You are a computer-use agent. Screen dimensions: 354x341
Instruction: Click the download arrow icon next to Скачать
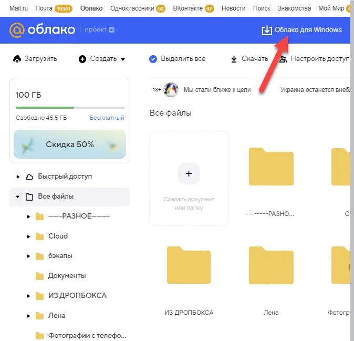click(234, 59)
